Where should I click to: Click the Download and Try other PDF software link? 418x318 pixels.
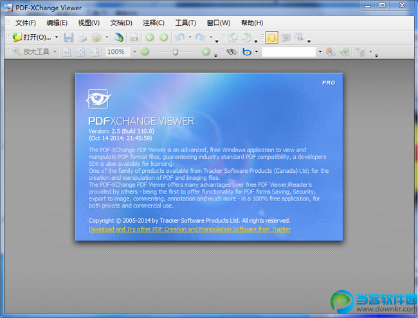click(190, 229)
